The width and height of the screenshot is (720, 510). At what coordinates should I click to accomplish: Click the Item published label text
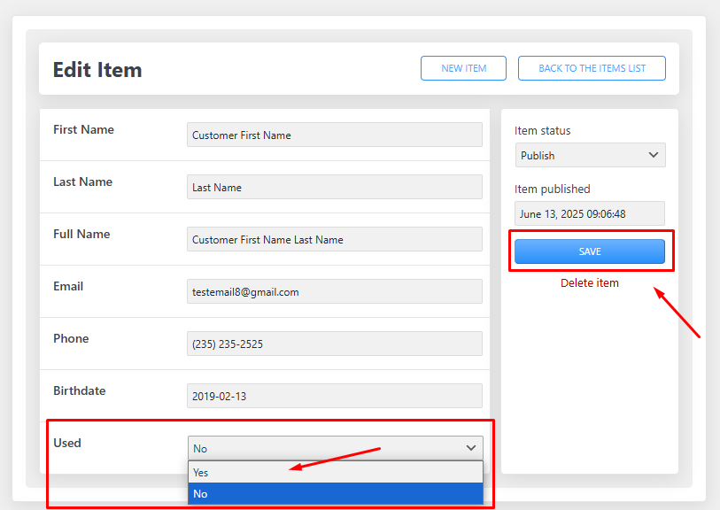point(552,189)
